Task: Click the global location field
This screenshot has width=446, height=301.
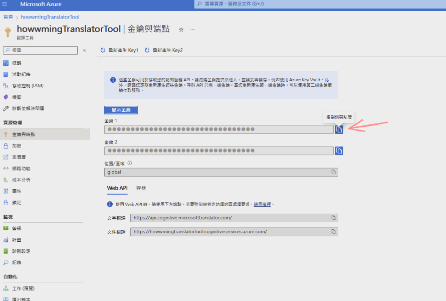Action: (221, 172)
